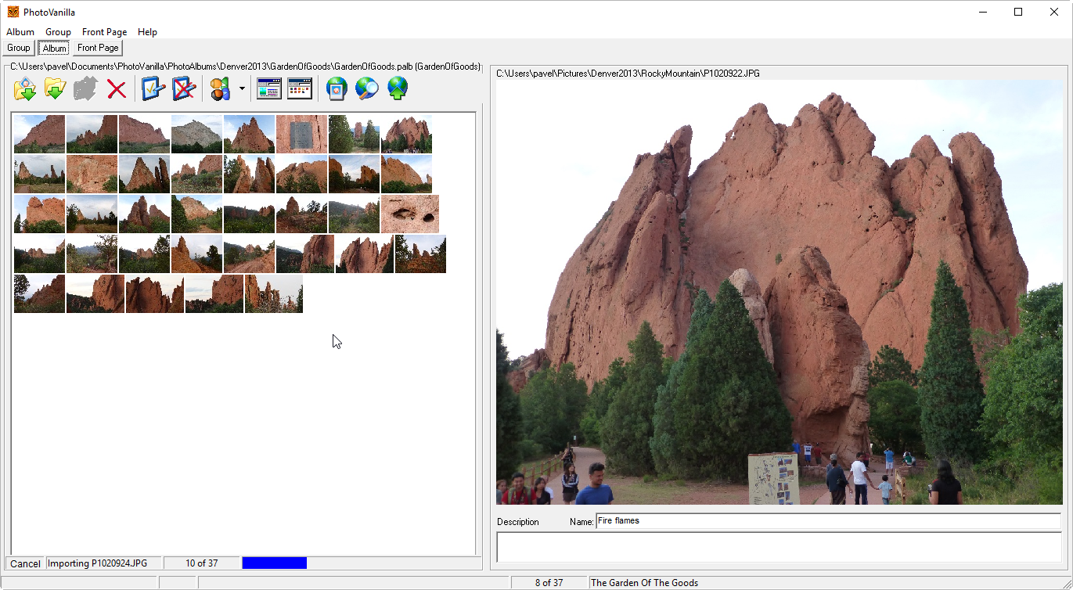The height and width of the screenshot is (590, 1073).
Task: Click the colored shapes icon
Action: 220,89
